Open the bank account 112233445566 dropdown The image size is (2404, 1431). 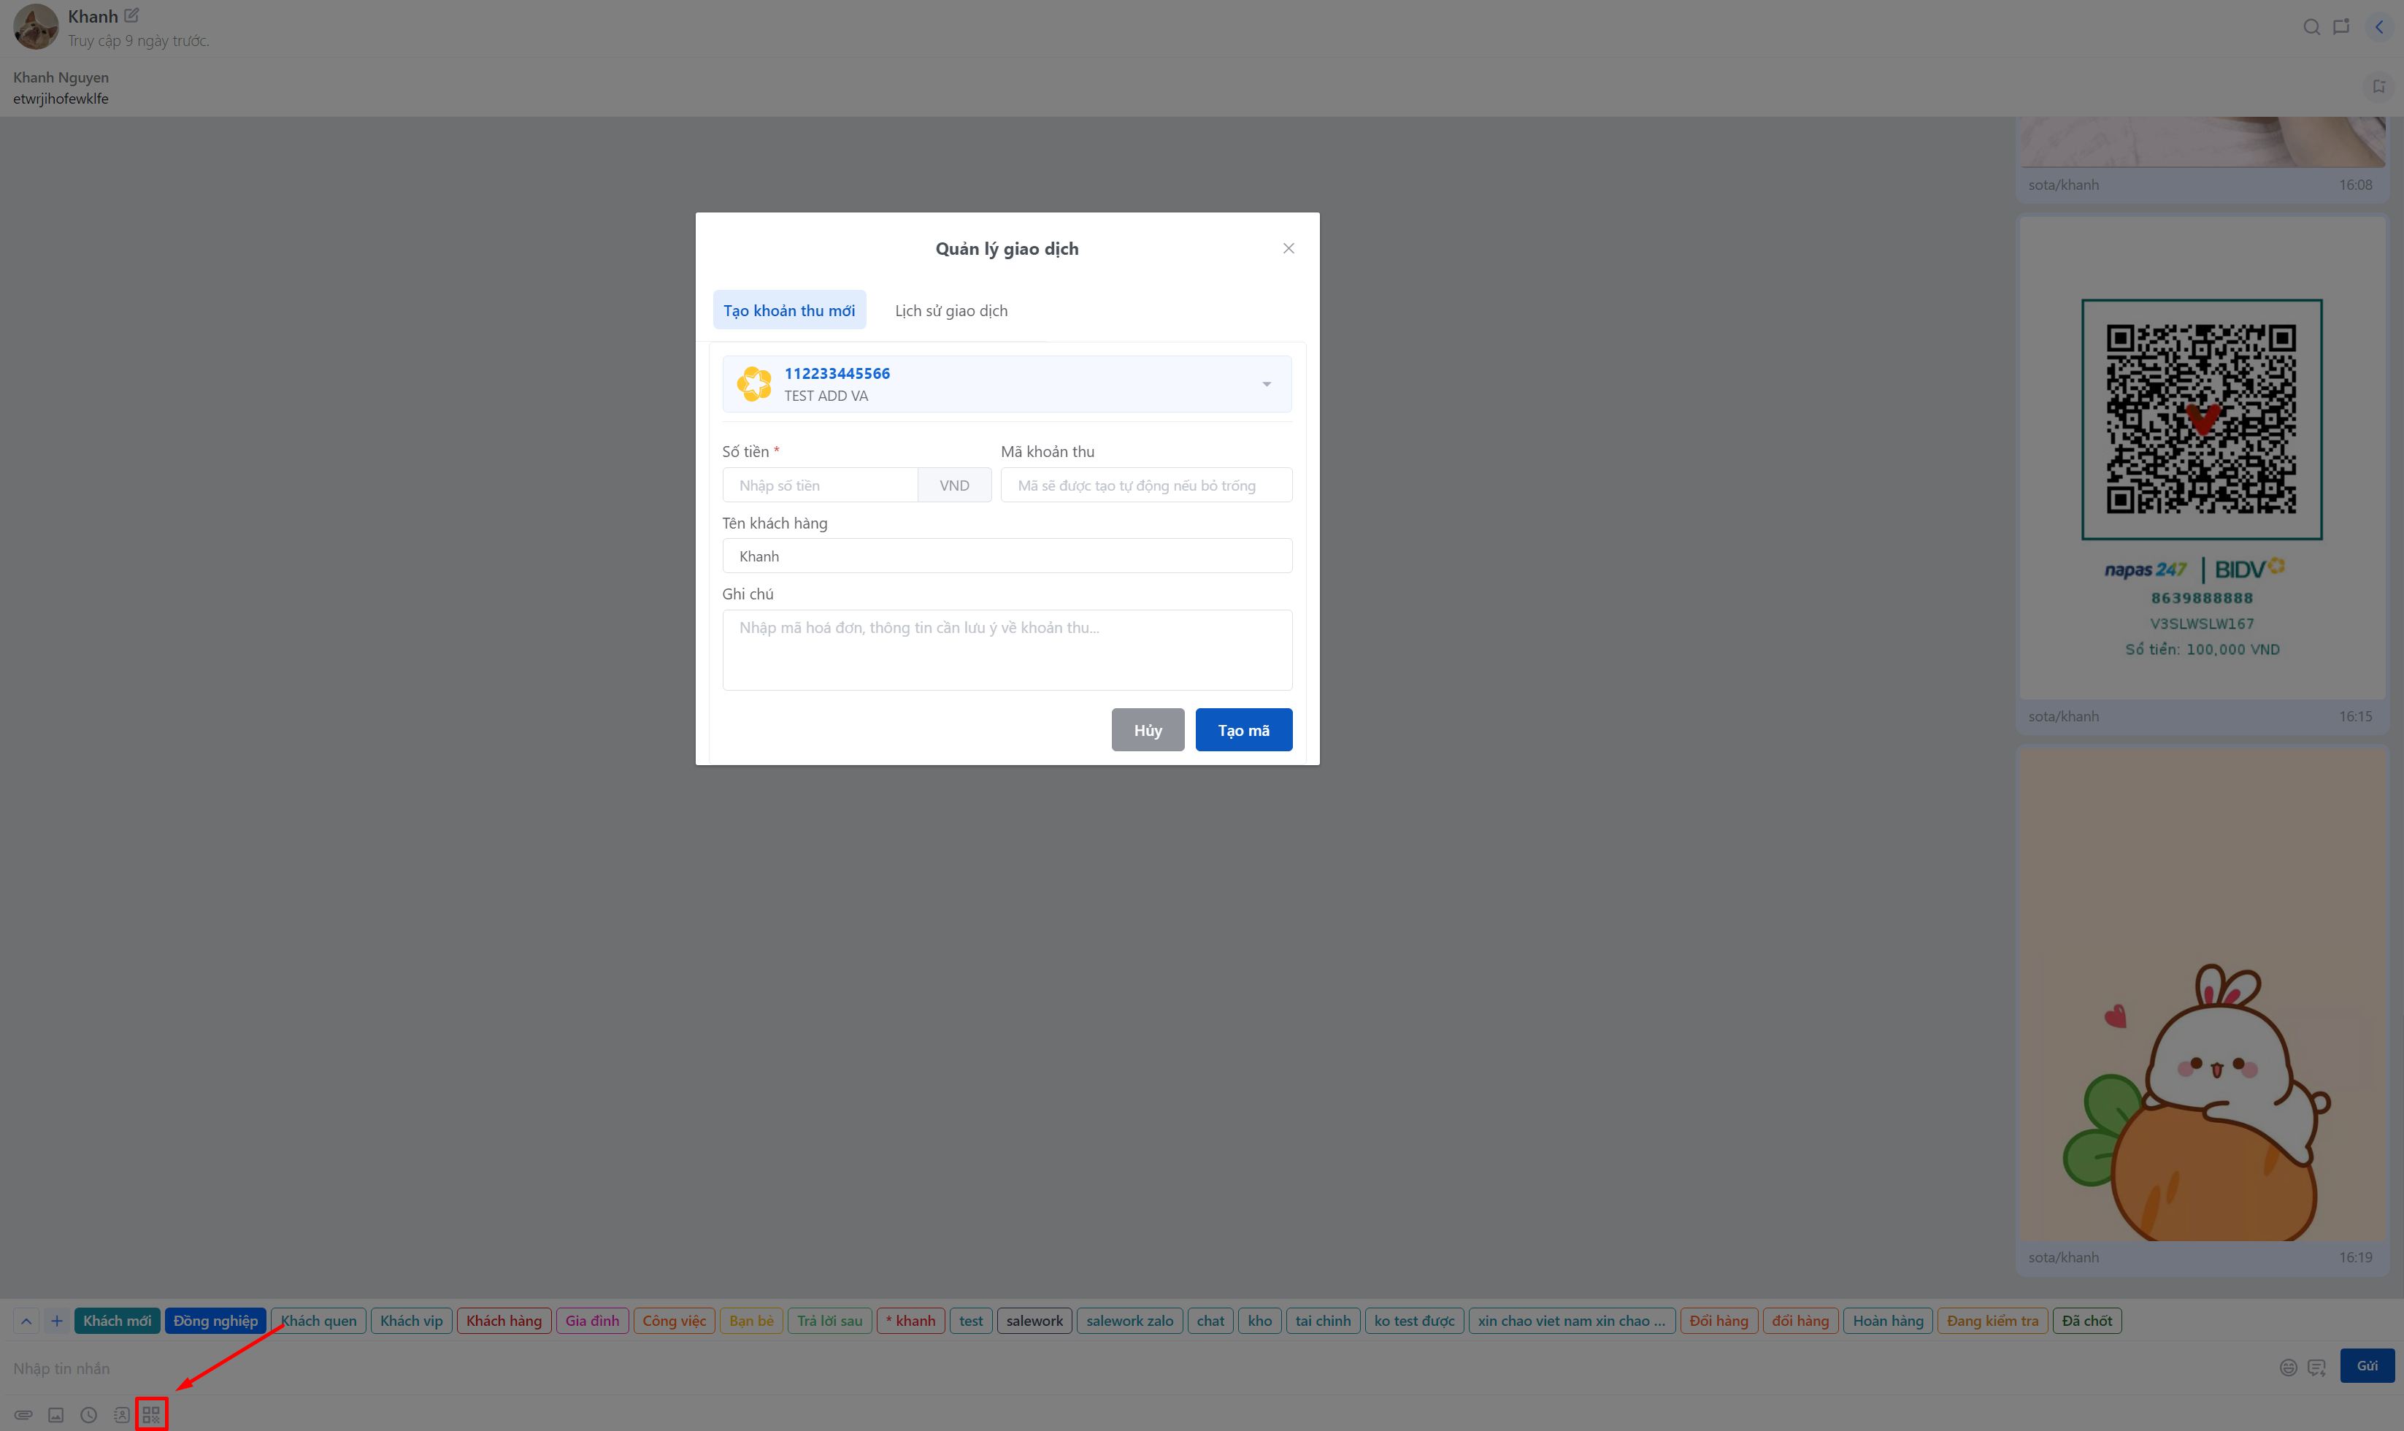[1007, 384]
